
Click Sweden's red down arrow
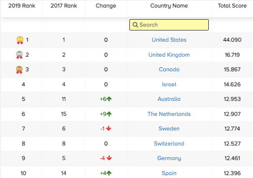[x=109, y=129]
